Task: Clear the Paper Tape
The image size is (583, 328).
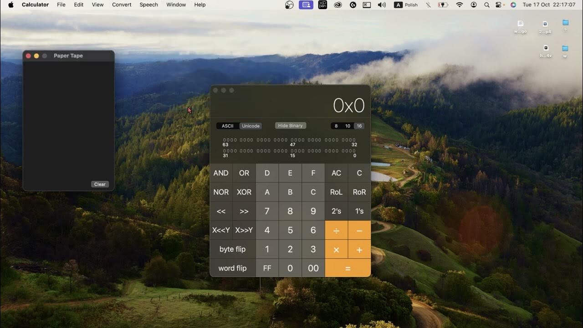Action: [x=100, y=184]
